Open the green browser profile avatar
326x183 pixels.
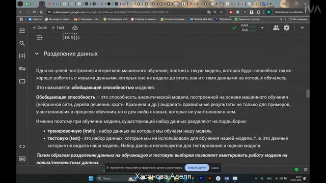pos(268,12)
